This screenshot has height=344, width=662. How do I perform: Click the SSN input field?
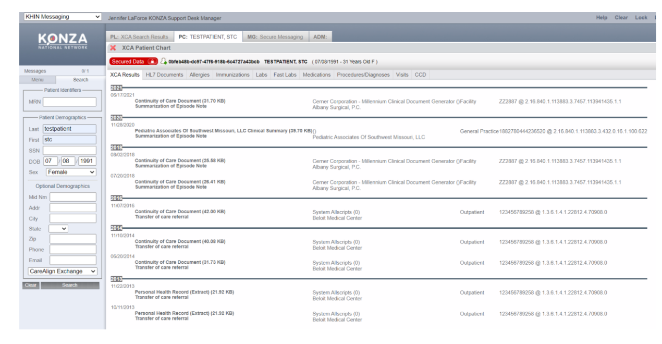tap(69, 151)
